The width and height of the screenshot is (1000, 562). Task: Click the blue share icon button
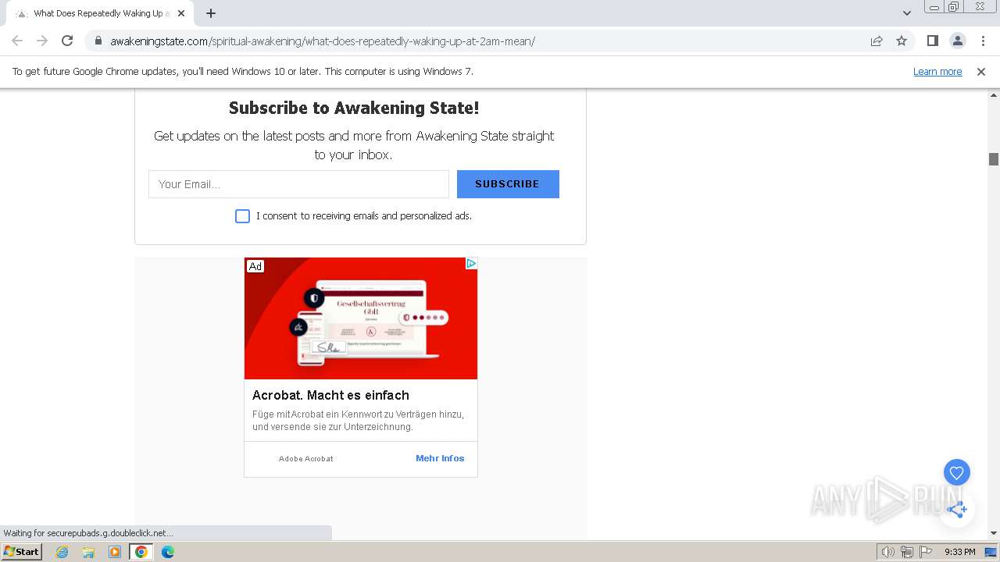pyautogui.click(x=957, y=510)
